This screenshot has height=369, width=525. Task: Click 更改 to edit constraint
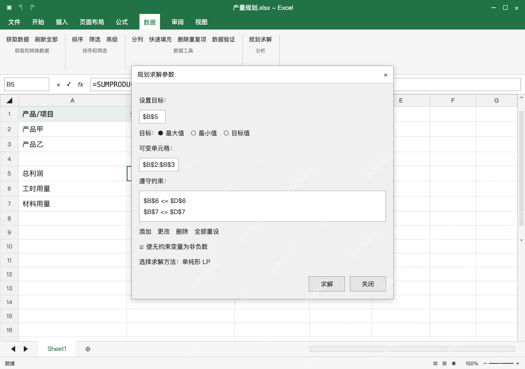[164, 232]
